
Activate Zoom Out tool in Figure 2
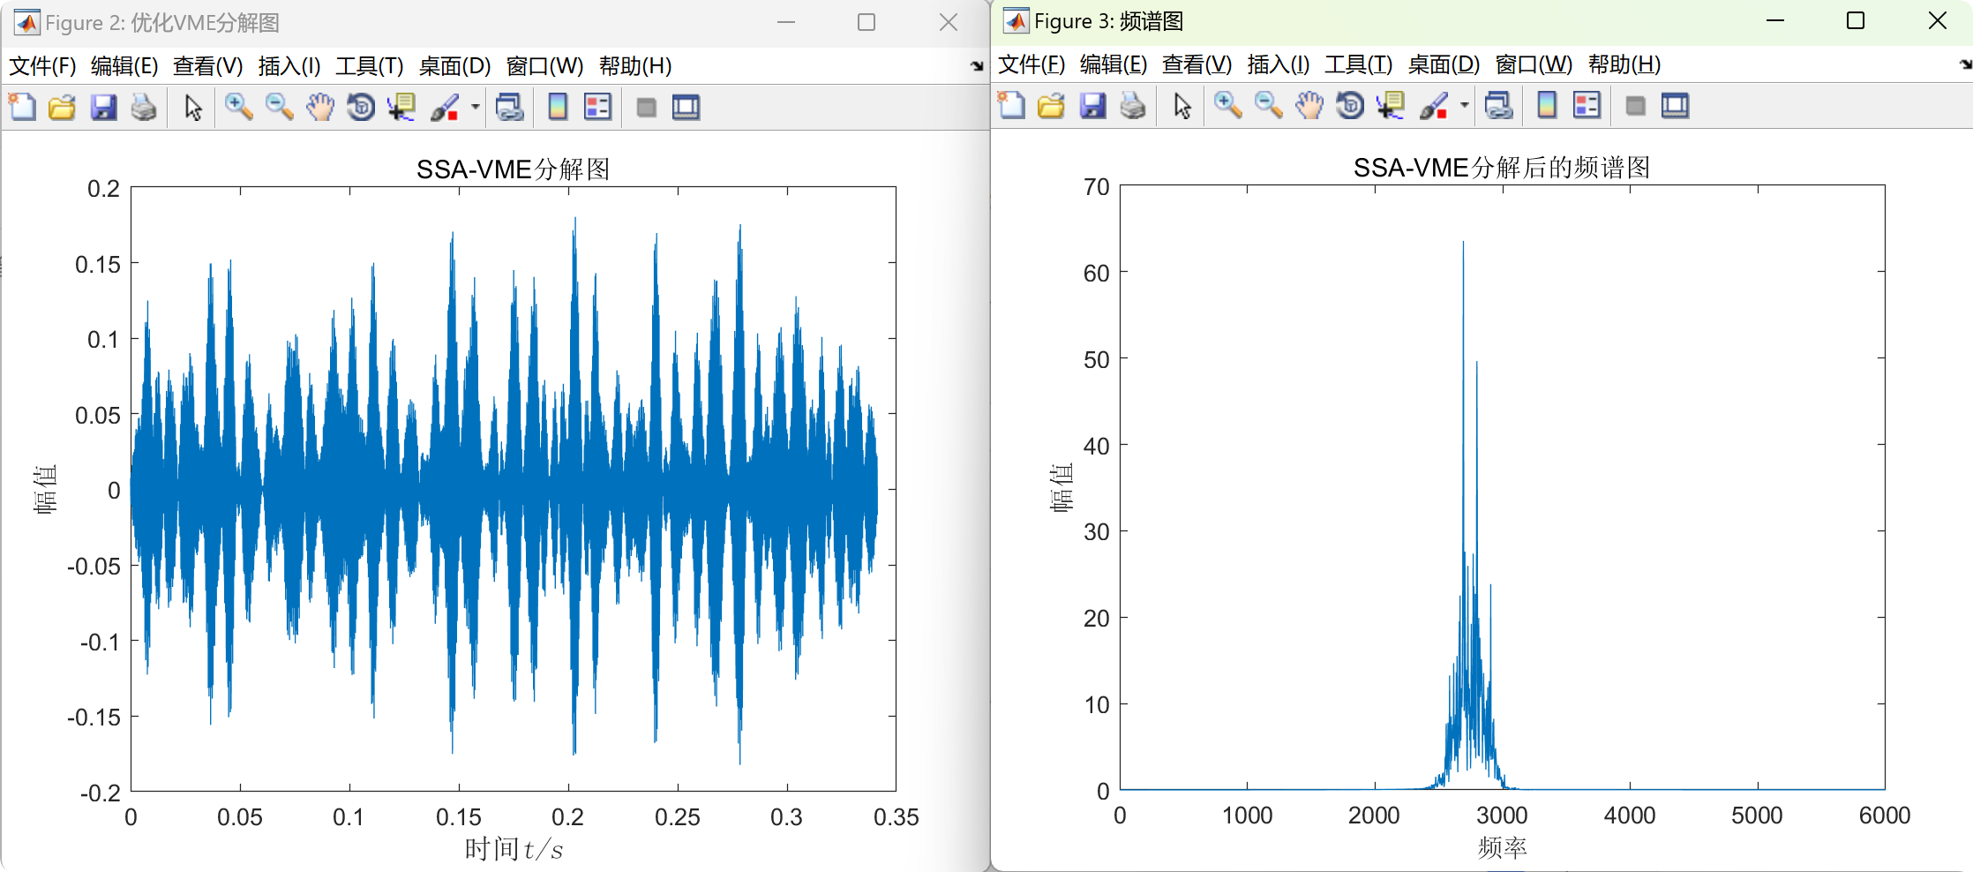pos(279,107)
